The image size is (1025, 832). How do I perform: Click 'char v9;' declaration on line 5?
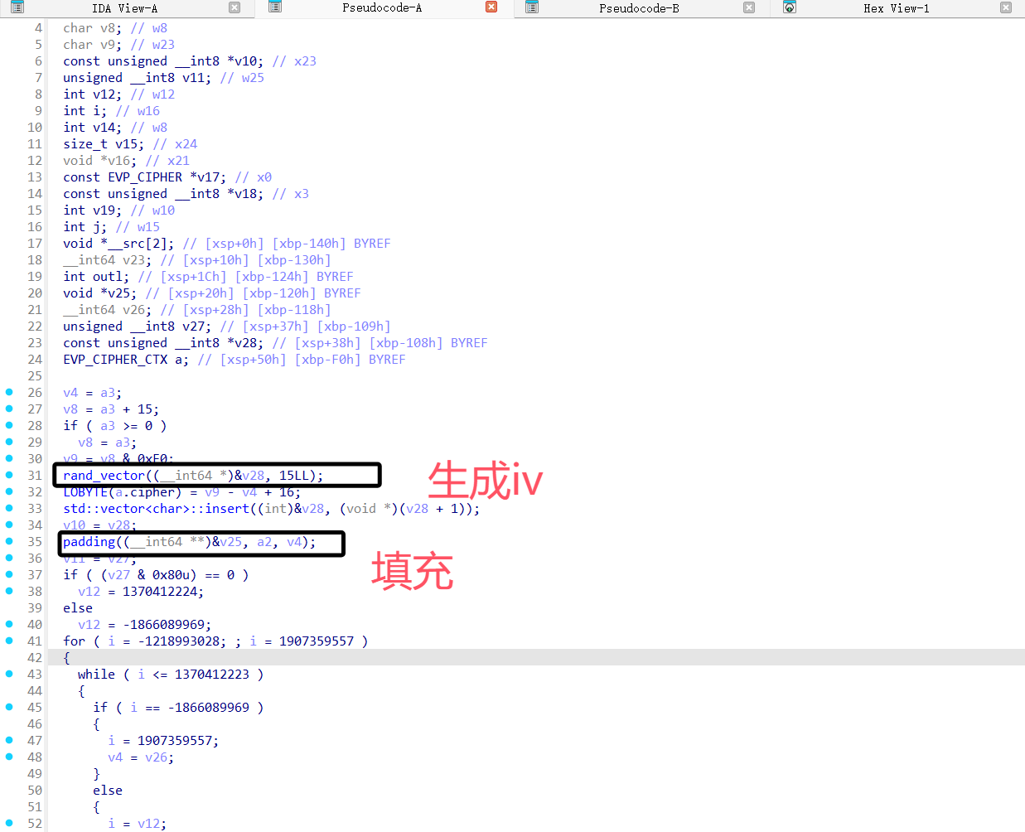(93, 45)
